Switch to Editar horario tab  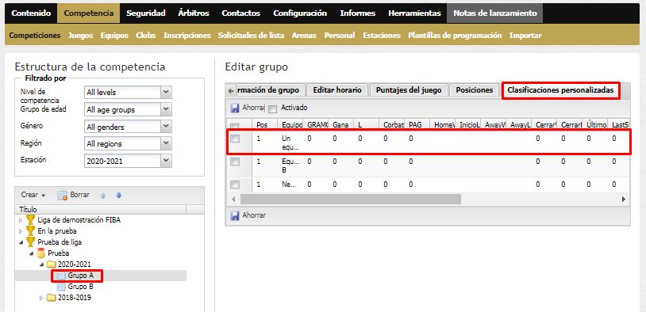(x=337, y=90)
